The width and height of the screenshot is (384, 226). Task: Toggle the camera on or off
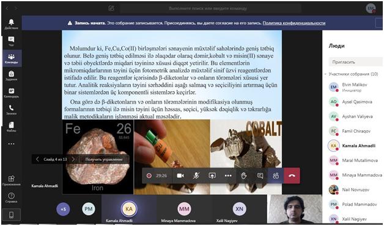[x=180, y=175]
